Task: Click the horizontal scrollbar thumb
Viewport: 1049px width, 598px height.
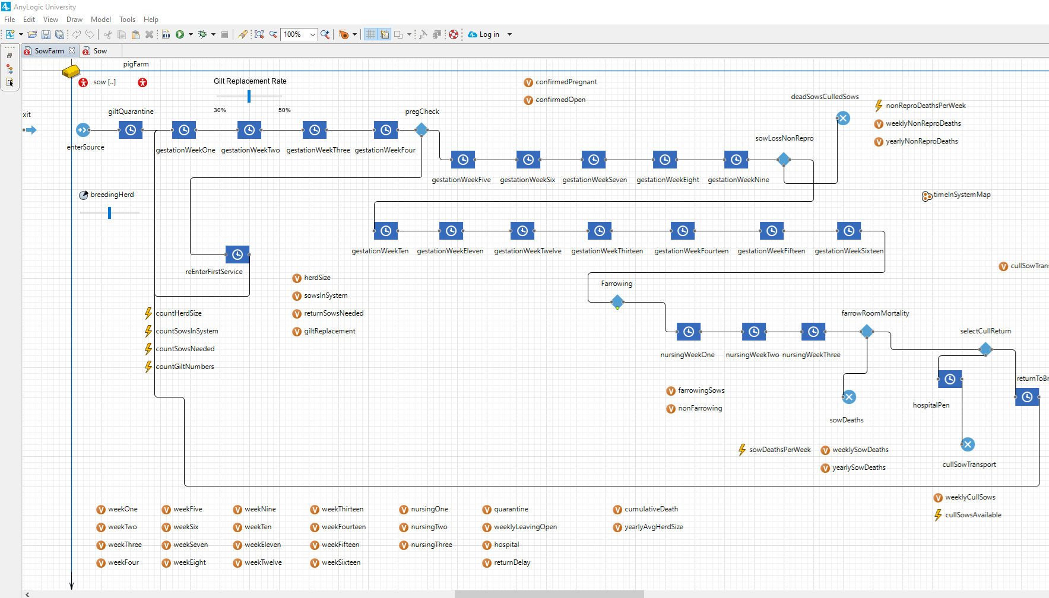Action: tap(549, 594)
